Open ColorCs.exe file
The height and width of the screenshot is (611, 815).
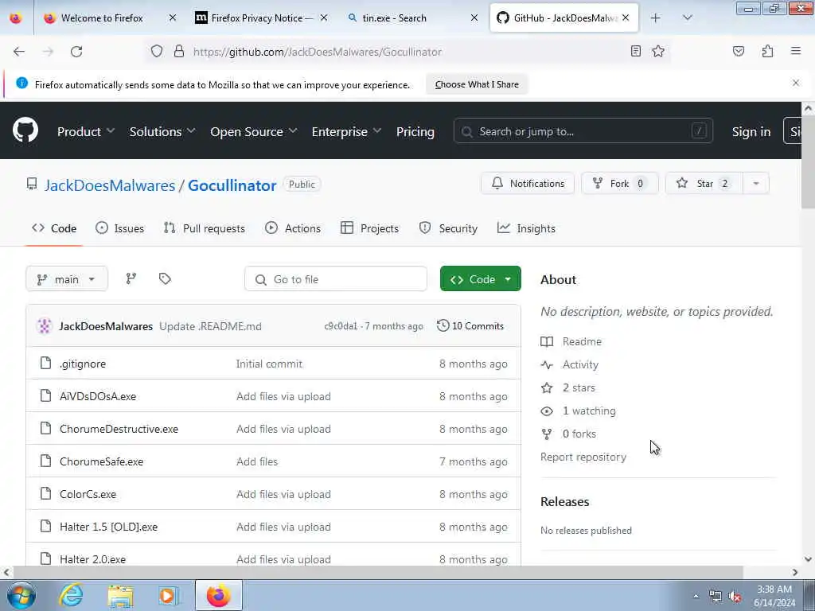pyautogui.click(x=88, y=494)
